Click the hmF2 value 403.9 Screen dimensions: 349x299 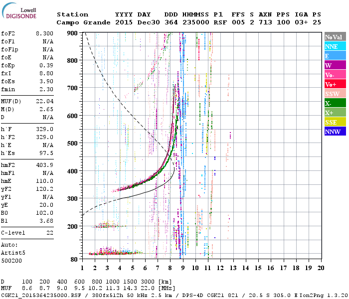(x=44, y=165)
